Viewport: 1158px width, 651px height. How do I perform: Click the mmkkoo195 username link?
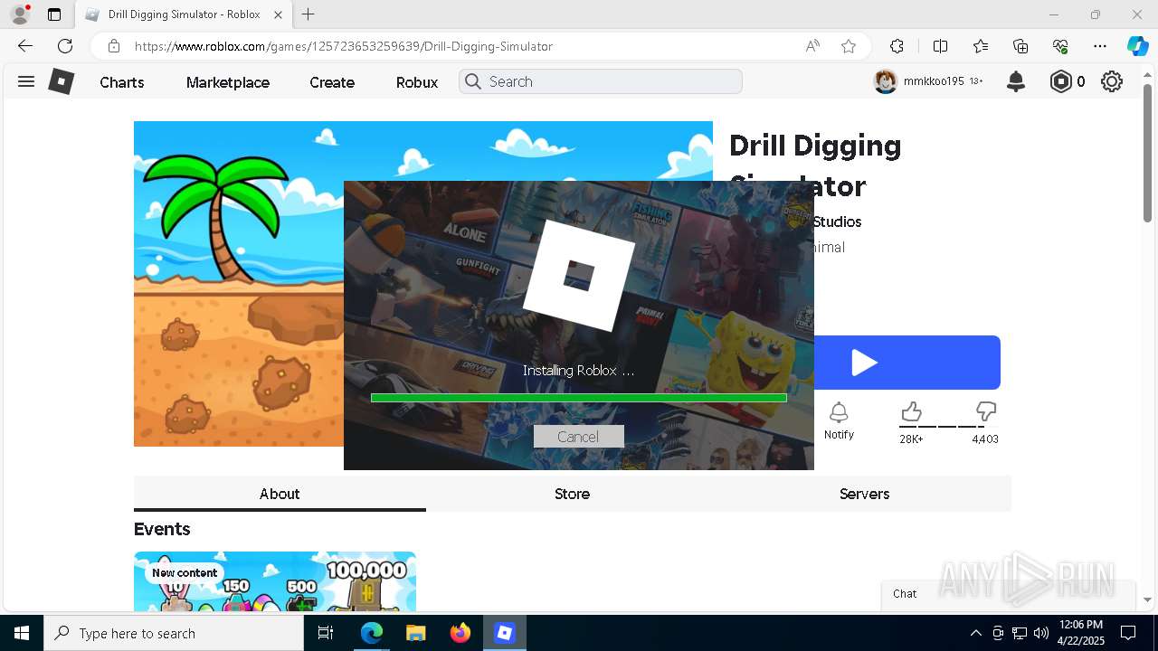pos(934,81)
